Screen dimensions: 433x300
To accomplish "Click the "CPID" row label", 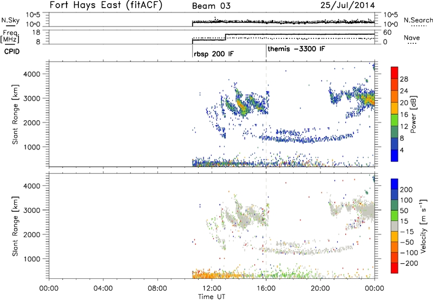I will click(x=12, y=51).
